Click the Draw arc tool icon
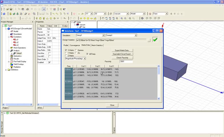 pyautogui.click(x=61, y=14)
